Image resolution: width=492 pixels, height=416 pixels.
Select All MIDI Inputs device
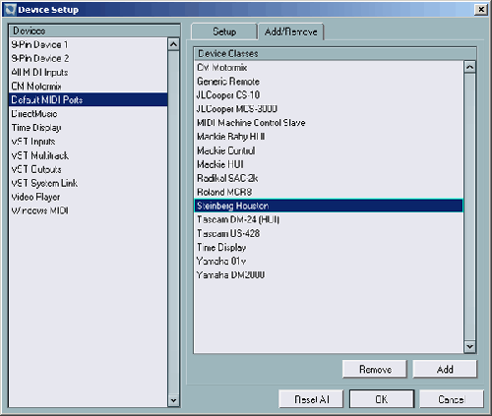pyautogui.click(x=89, y=72)
